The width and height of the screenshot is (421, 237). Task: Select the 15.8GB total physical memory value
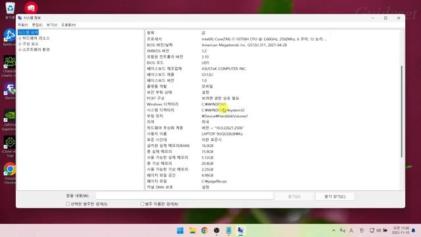tap(207, 151)
